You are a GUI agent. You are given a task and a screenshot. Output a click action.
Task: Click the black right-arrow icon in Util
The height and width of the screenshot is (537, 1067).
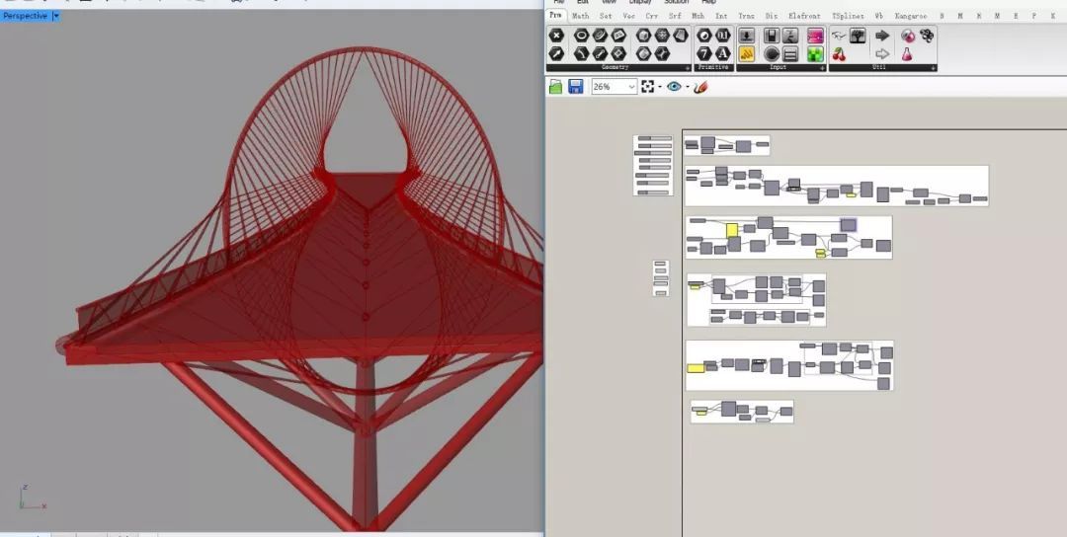[x=882, y=36]
